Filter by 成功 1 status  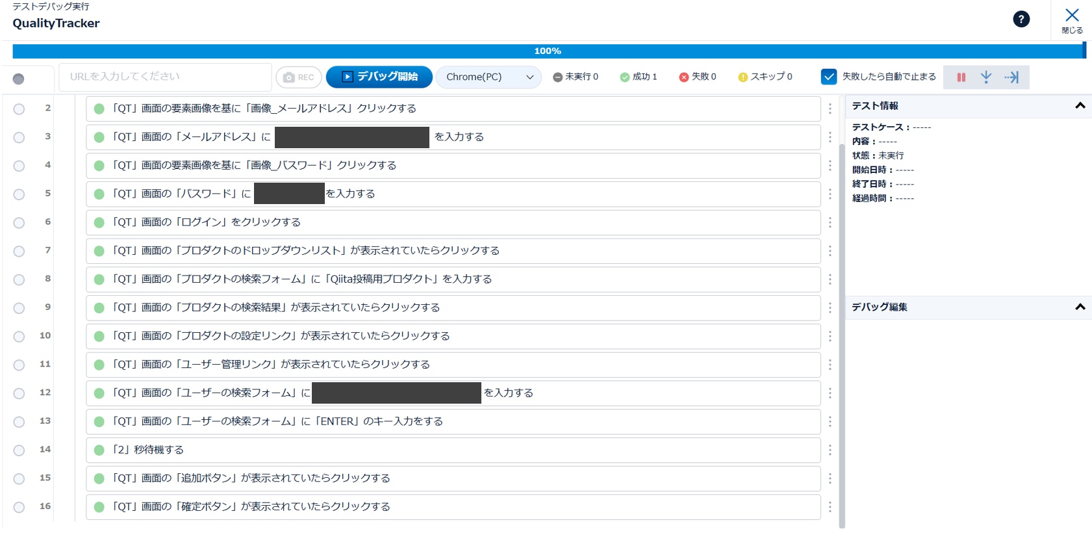point(639,77)
